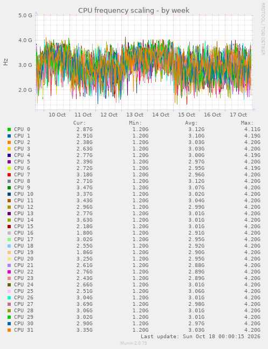The width and height of the screenshot is (268, 349).
Task: Click CPU 16 current value 1.80G
Action: click(85, 233)
